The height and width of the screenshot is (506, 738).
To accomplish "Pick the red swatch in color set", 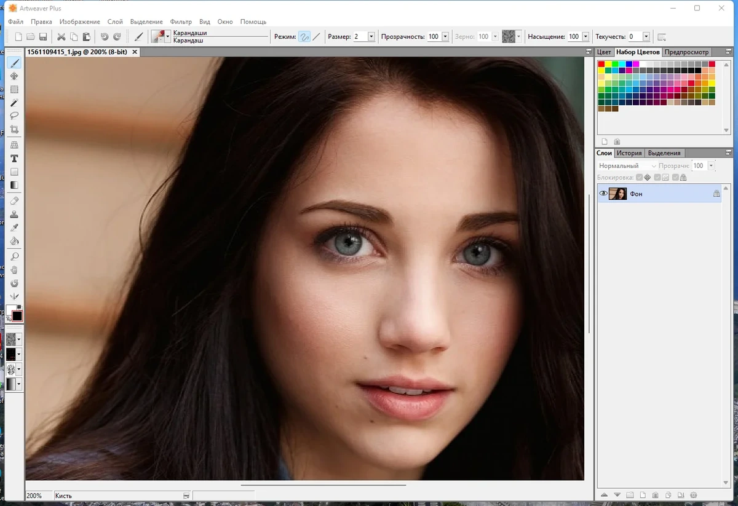I will (601, 64).
